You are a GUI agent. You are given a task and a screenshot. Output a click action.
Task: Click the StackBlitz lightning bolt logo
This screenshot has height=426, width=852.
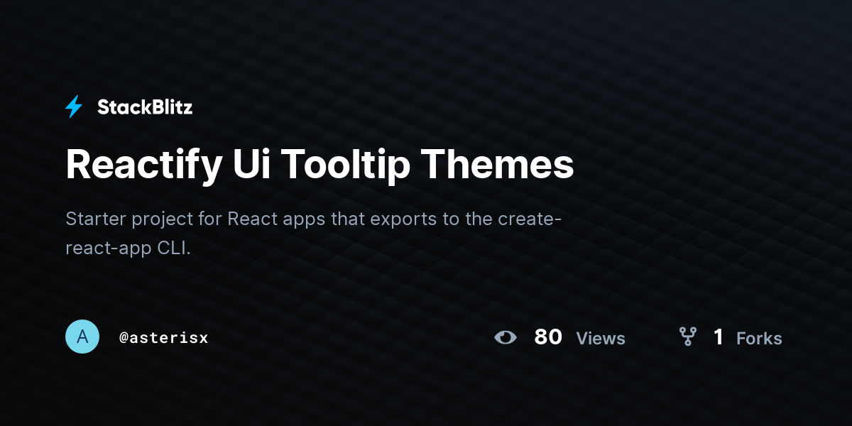pyautogui.click(x=74, y=107)
